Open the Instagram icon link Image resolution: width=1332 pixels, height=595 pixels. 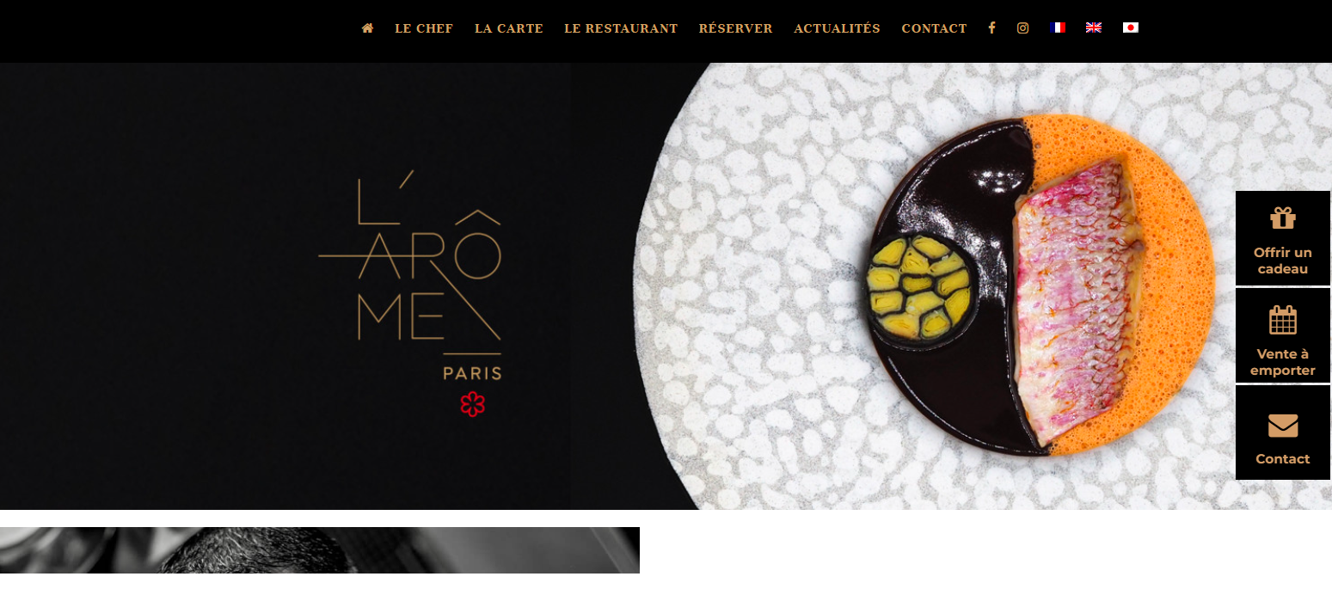[1022, 28]
